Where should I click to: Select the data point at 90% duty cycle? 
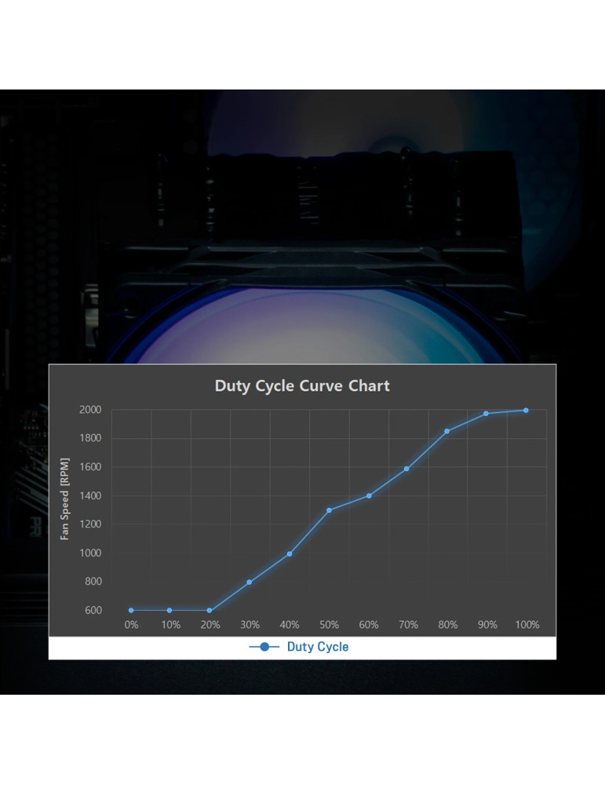tap(486, 414)
